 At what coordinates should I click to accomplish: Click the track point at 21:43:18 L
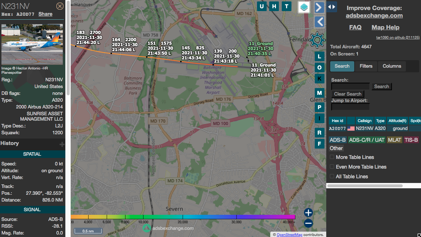point(213,64)
